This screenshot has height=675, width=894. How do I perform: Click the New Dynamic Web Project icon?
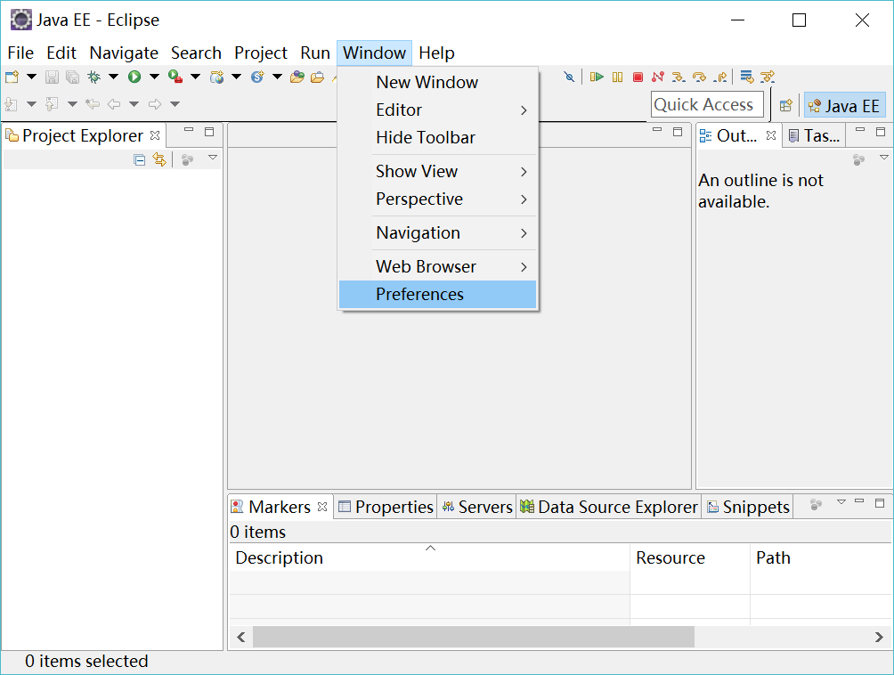pos(216,77)
